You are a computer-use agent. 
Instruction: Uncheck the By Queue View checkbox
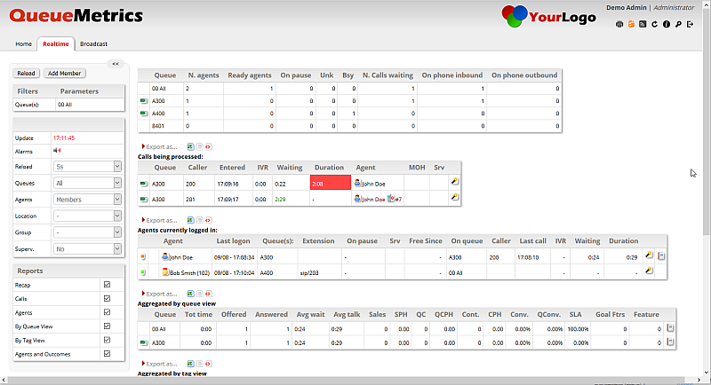coord(108,326)
